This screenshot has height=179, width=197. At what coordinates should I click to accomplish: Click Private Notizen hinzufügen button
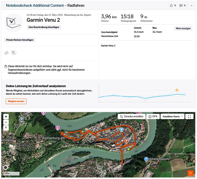[x=20, y=40]
